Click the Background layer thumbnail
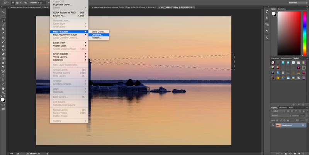This screenshot has width=309, height=155. (278, 125)
